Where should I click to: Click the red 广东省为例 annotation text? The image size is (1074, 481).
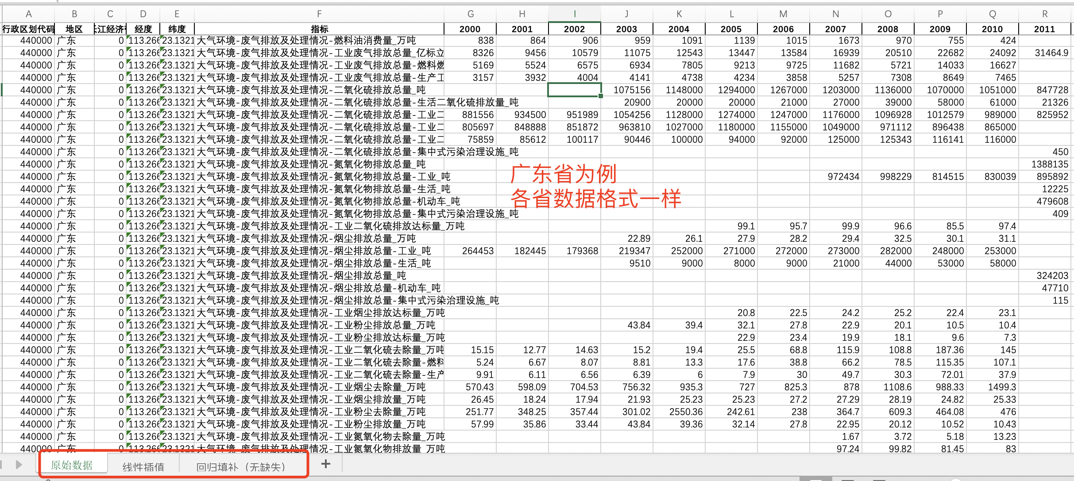point(563,174)
